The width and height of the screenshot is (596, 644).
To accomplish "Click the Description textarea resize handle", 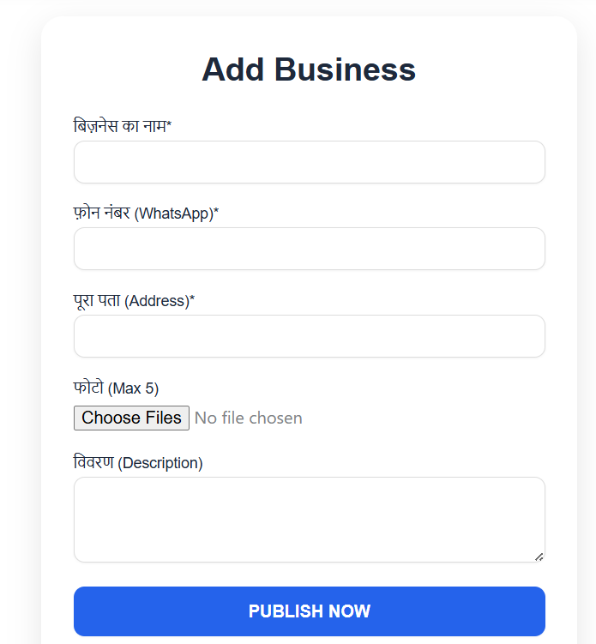I will pyautogui.click(x=539, y=557).
